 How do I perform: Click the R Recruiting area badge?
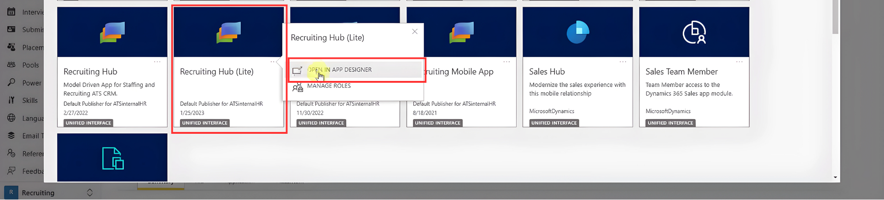[11, 193]
